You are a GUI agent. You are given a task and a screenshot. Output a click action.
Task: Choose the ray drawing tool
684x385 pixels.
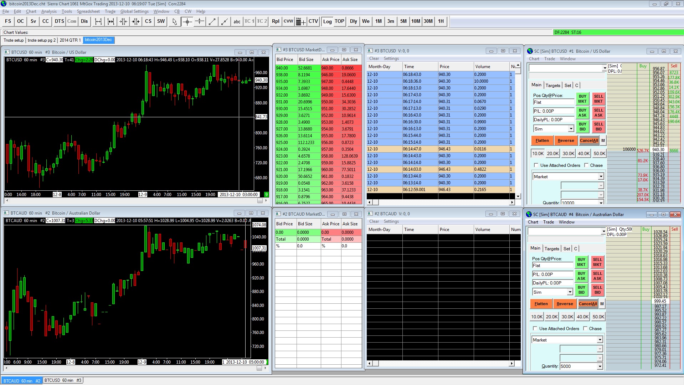(x=225, y=21)
